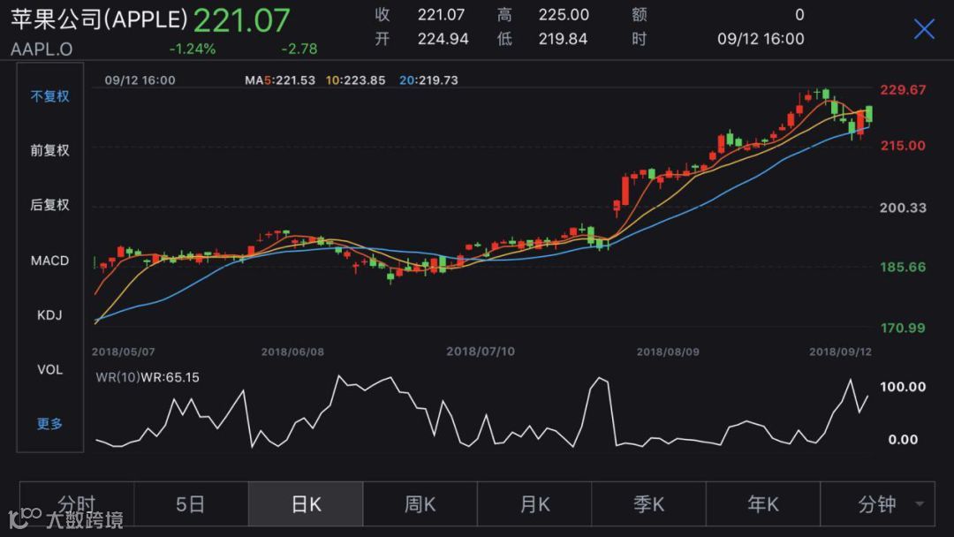Show the VOL indicator
This screenshot has width=954, height=537.
point(49,370)
